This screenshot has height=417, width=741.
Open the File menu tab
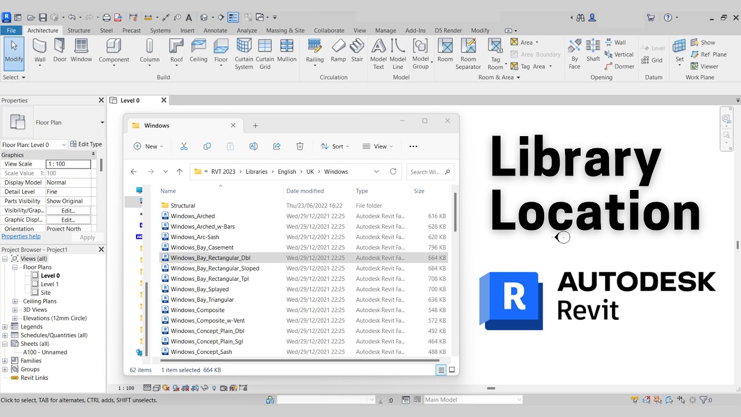11,30
